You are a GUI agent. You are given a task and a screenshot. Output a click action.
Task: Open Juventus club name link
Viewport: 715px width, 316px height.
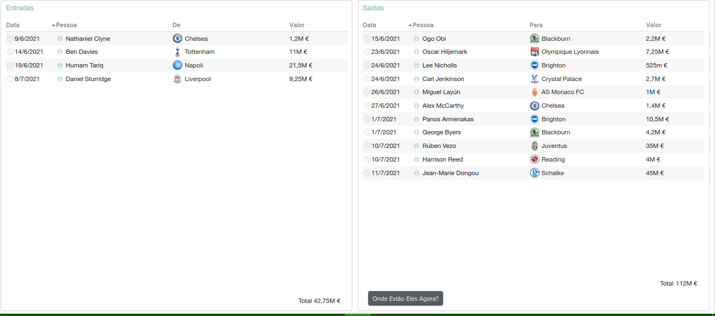pos(554,146)
